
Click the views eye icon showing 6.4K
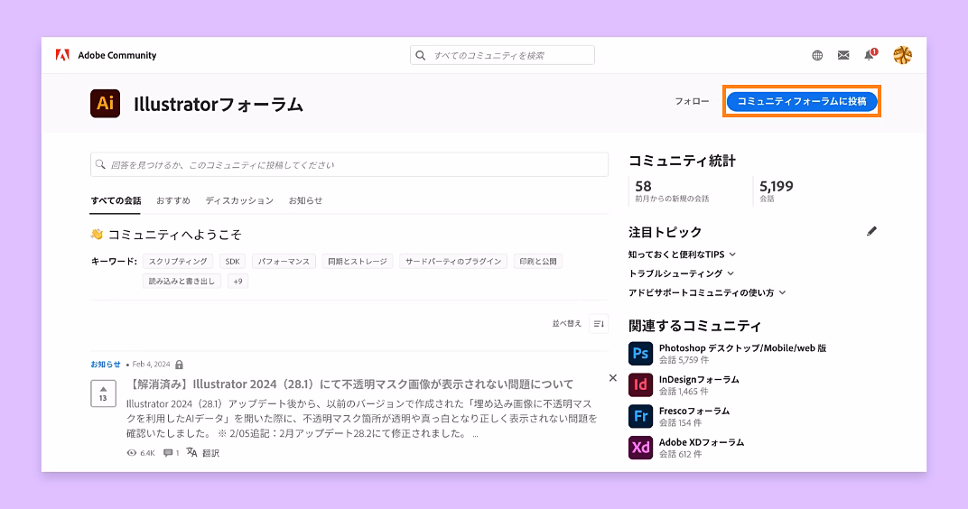(132, 453)
